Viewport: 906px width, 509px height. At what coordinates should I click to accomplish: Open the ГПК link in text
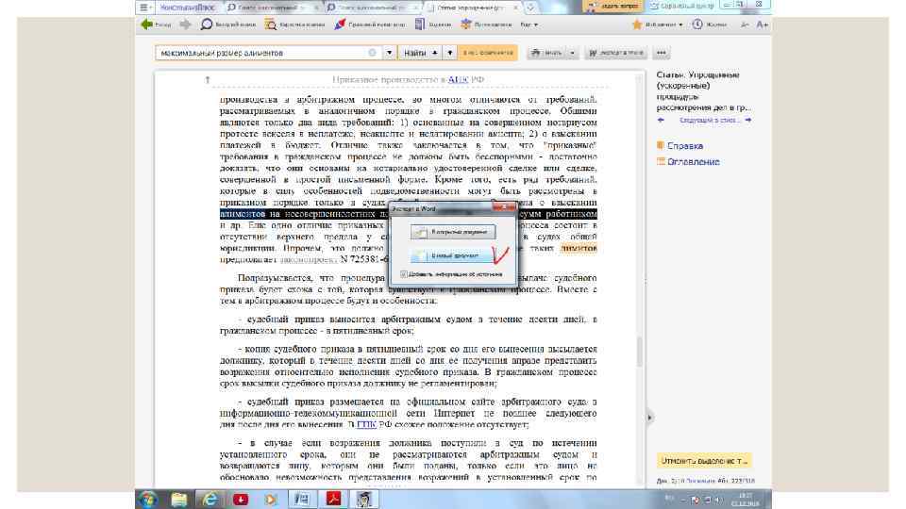(366, 424)
